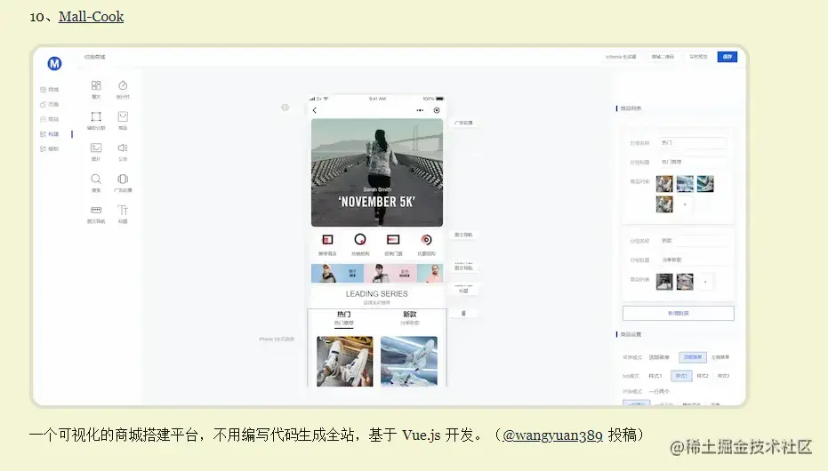Click the trash delete icon beside preview
Image resolution: width=828 pixels, height=471 pixels.
(463, 314)
